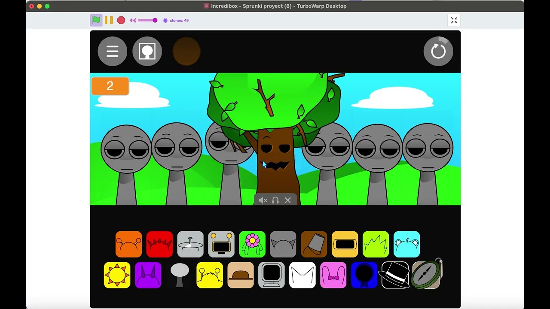
Task: Remove the tree character with the X
Action: [x=288, y=200]
